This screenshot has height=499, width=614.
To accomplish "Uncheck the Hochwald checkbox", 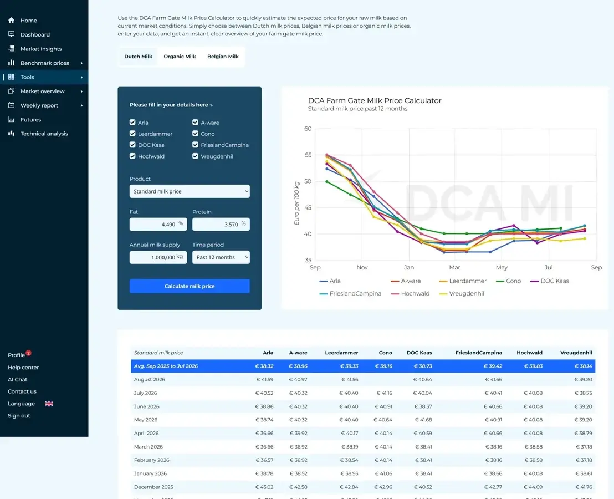I will 132,156.
